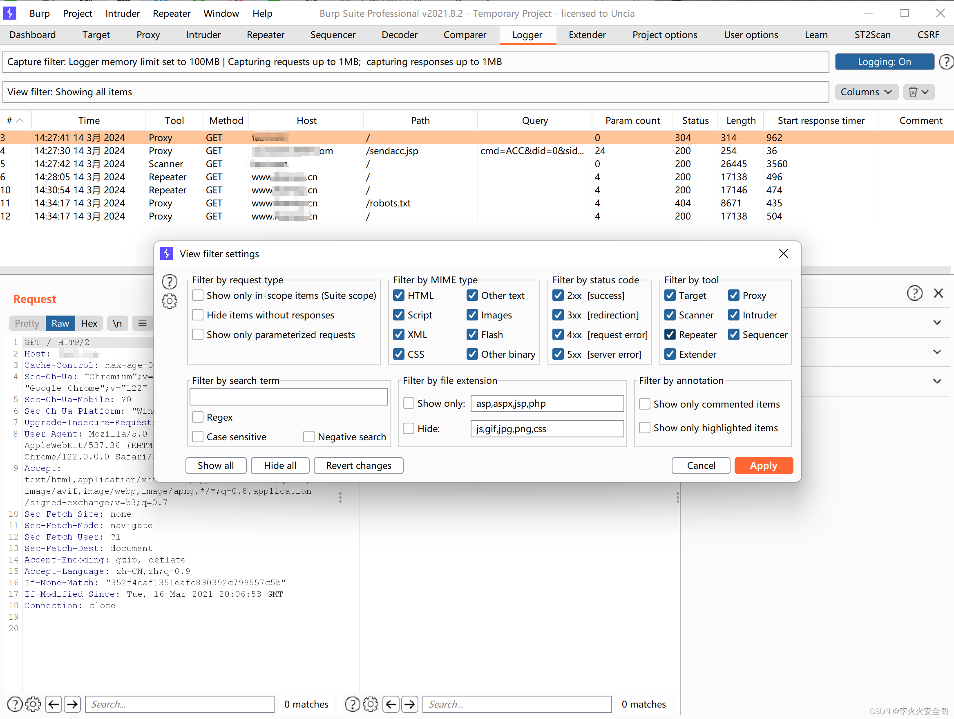Go to next request search match arrow
954x719 pixels.
(72, 704)
